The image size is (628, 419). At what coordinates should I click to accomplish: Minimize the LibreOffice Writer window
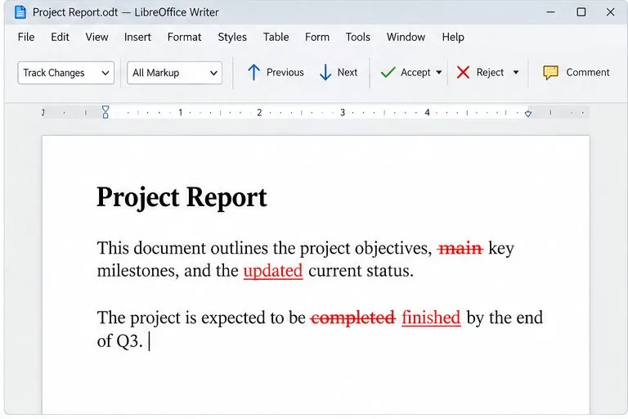pyautogui.click(x=550, y=12)
